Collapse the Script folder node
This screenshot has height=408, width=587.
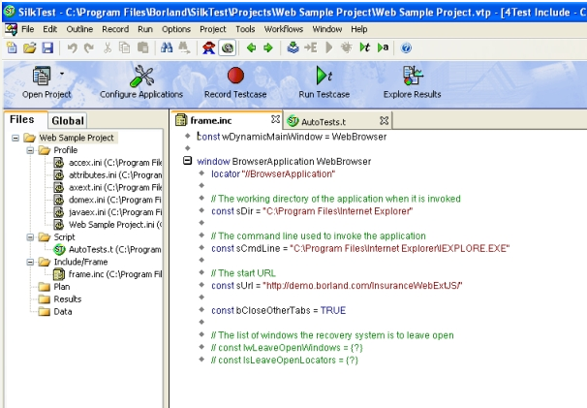[30, 237]
